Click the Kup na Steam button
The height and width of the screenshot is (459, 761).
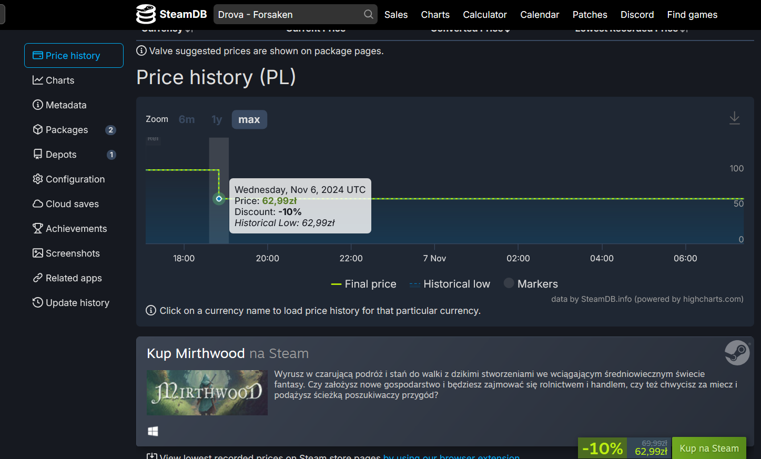pyautogui.click(x=709, y=448)
